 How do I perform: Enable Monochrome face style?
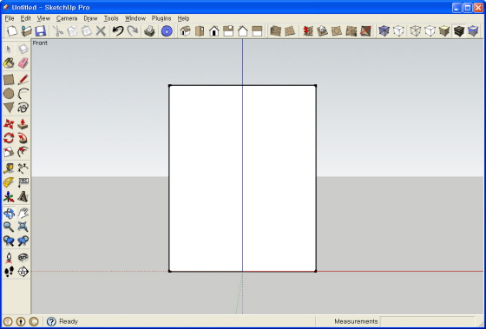point(473,31)
